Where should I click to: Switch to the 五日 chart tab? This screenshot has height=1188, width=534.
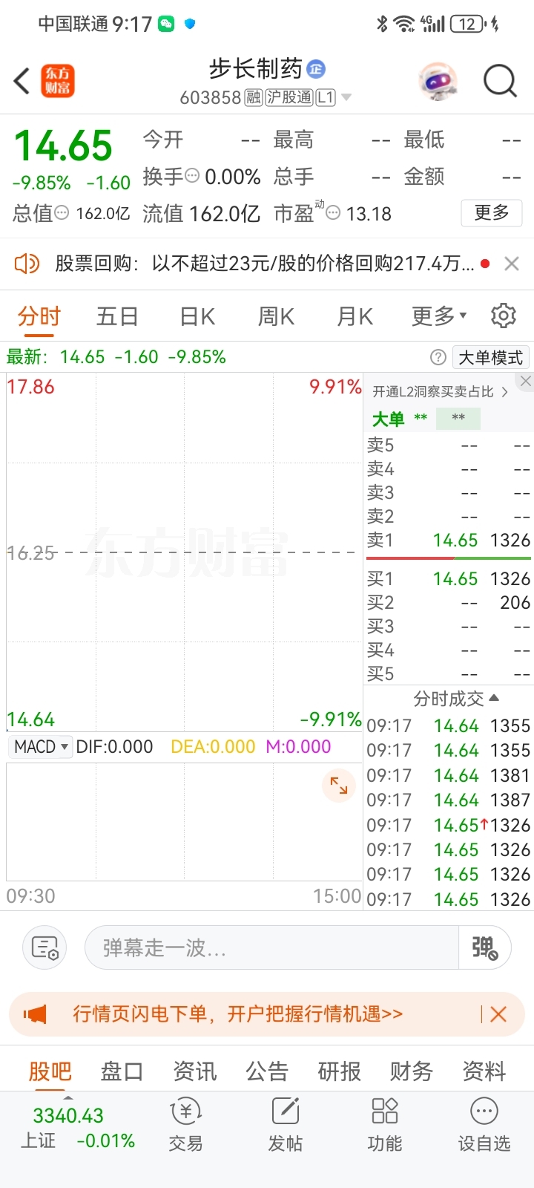pyautogui.click(x=117, y=316)
